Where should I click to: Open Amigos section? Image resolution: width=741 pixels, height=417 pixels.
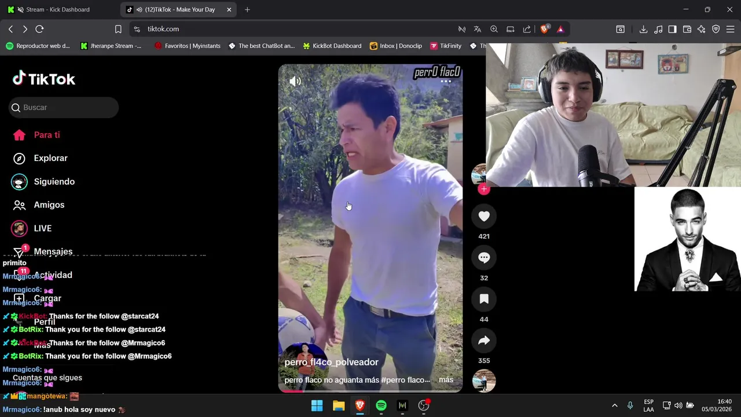click(x=38, y=205)
